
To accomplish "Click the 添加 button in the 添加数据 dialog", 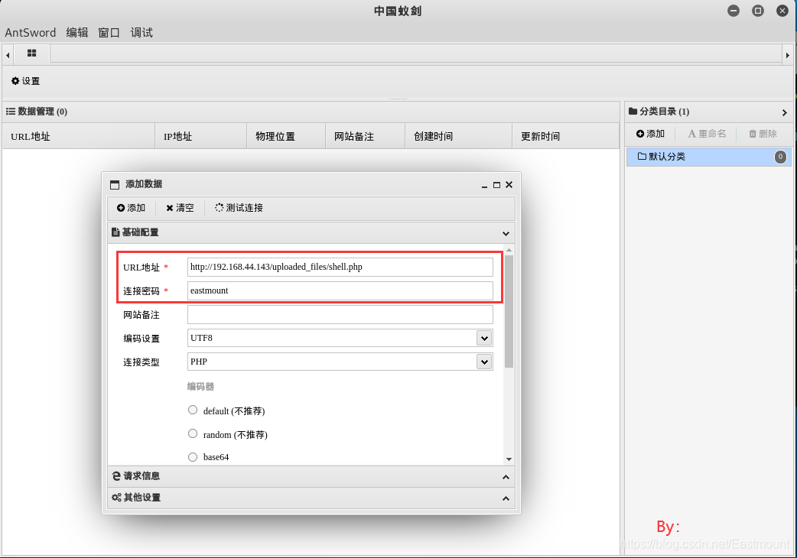I will (x=131, y=208).
